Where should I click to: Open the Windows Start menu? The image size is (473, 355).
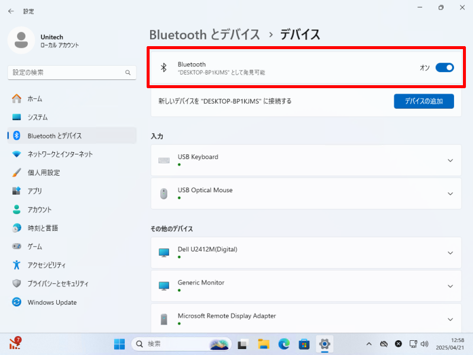pyautogui.click(x=119, y=344)
